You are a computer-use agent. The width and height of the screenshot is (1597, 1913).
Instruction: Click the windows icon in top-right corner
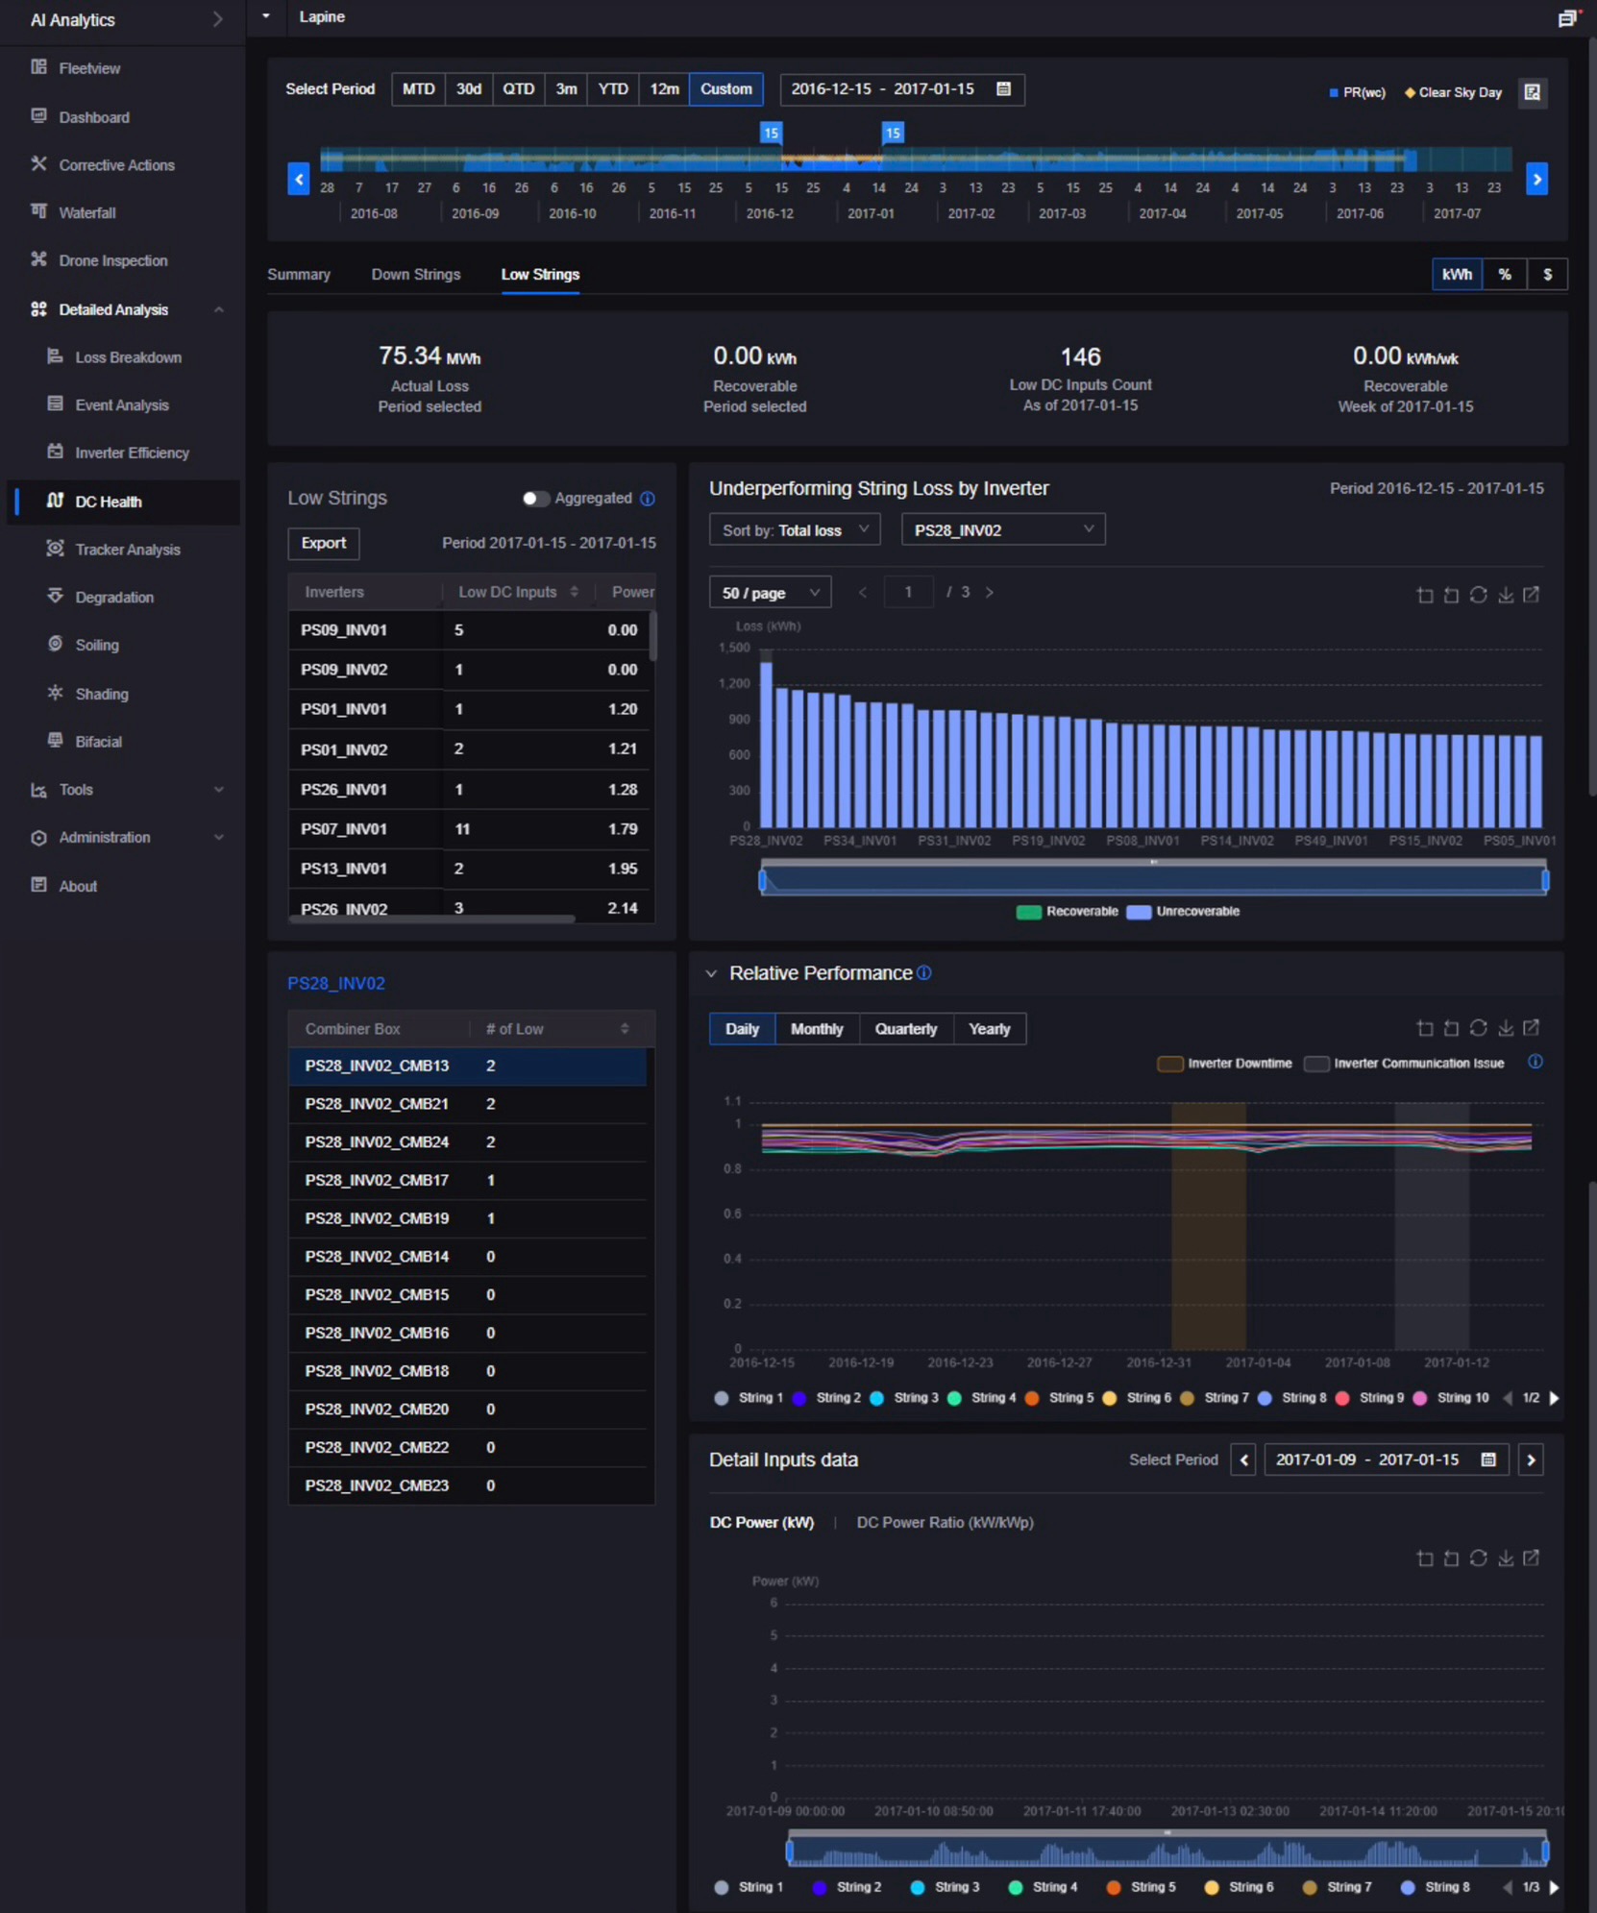(1568, 18)
